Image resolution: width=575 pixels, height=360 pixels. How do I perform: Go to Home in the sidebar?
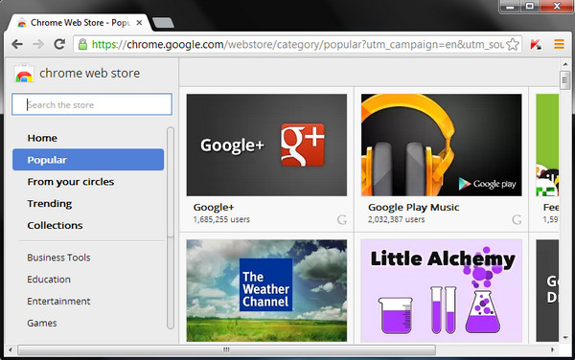(42, 138)
